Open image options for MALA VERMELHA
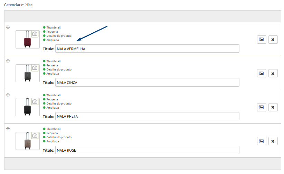This screenshot has height=174, width=284. pos(261,40)
